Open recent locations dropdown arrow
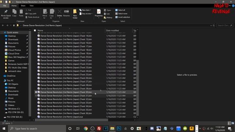The height and width of the screenshot is (132, 235). (11, 25)
